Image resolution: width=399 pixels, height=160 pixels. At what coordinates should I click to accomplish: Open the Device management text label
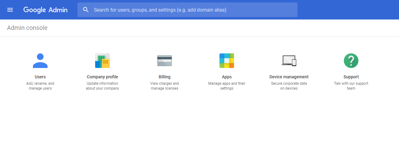point(289,77)
